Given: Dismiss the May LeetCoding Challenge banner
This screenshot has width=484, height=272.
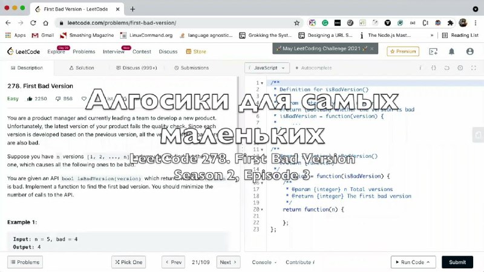Looking at the screenshot, I should point(372,48).
